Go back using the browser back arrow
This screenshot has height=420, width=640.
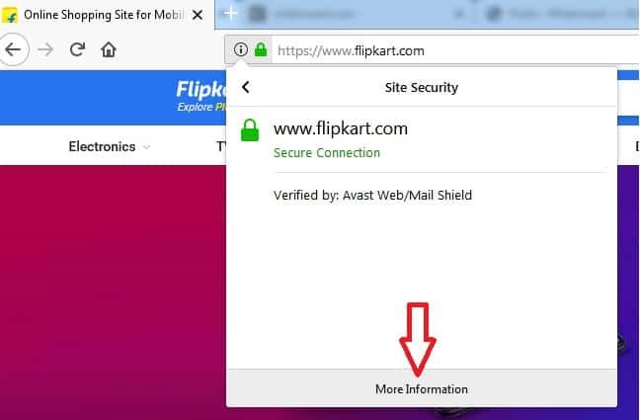(13, 49)
